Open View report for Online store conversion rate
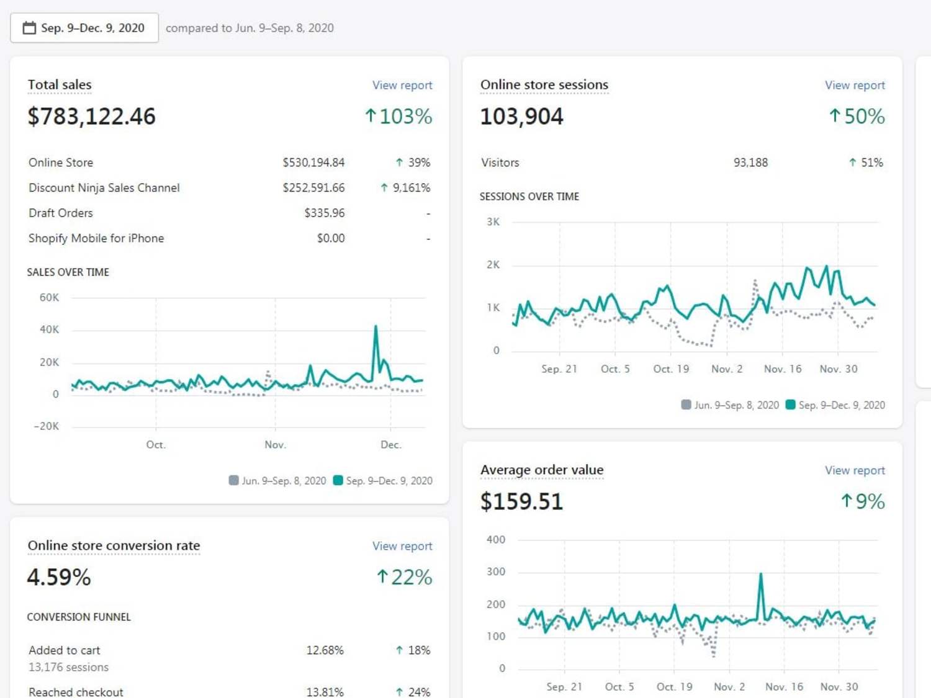 point(402,546)
